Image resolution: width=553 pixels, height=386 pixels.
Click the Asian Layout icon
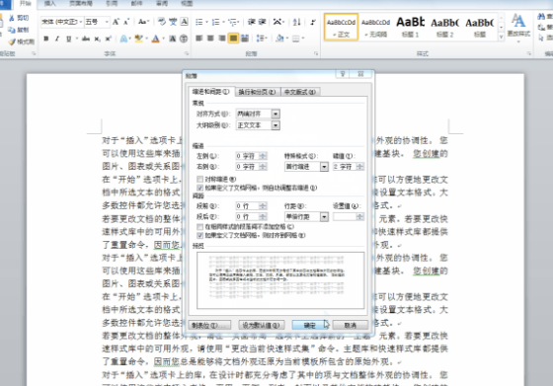click(277, 22)
